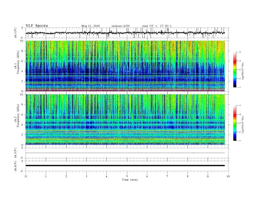Viewport: 257px width, 198px height.
Task: Click the "5" minute tick label
Action: 127,176
